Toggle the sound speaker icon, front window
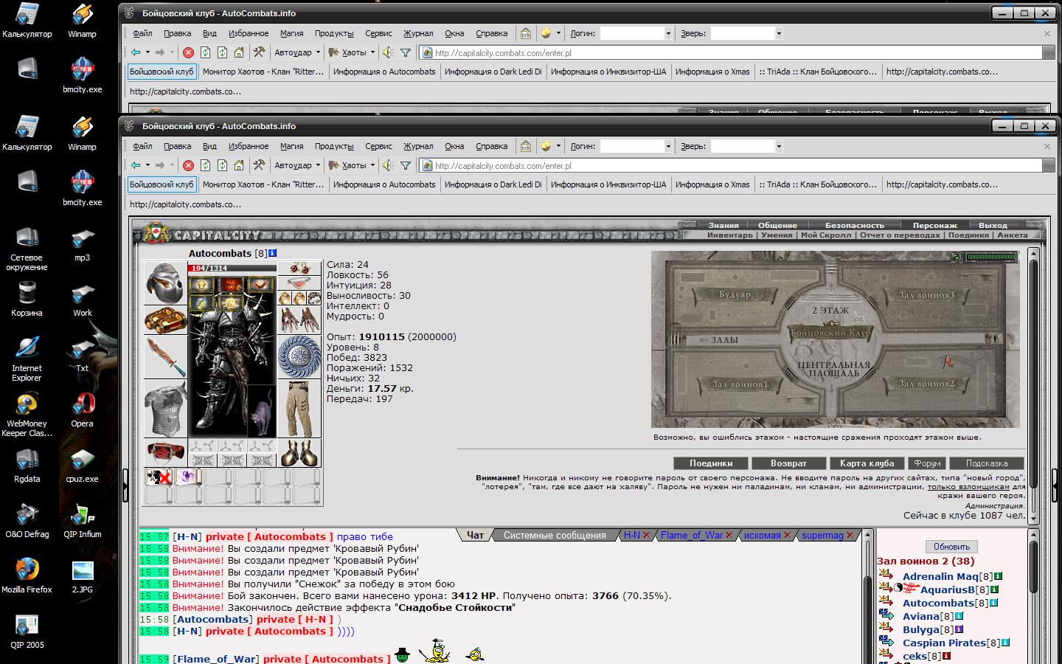The image size is (1062, 664). pos(388,165)
